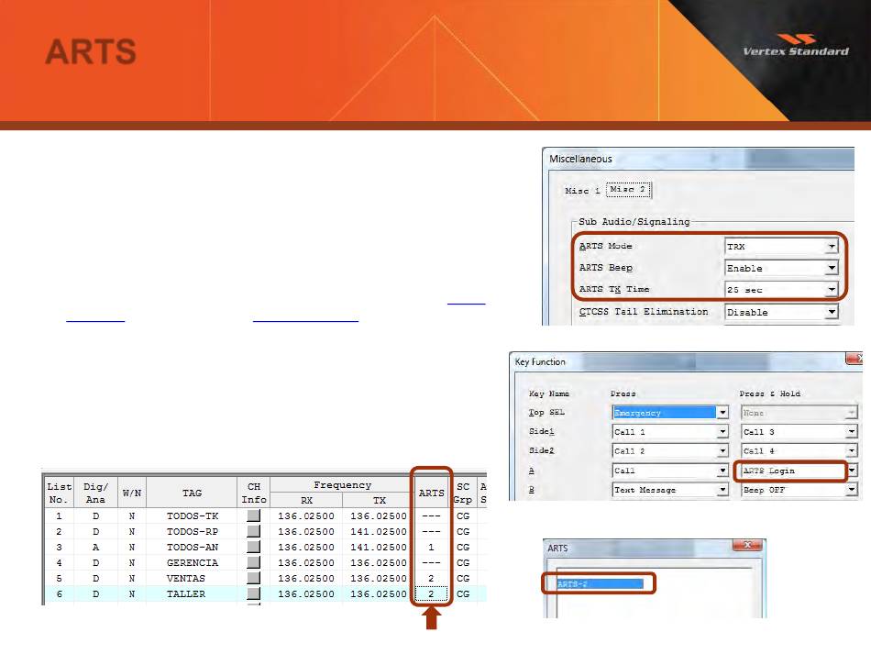Select ARTS cell of TALLER row
Screen dimensions: 871x654
[x=431, y=594]
